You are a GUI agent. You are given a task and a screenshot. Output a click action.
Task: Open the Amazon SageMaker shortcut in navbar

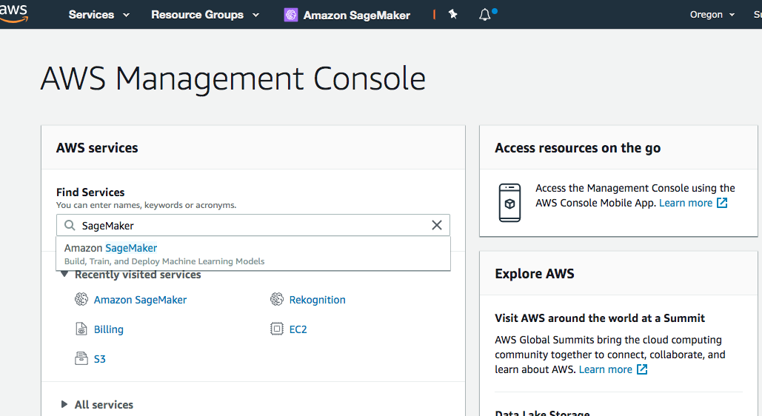pos(347,15)
